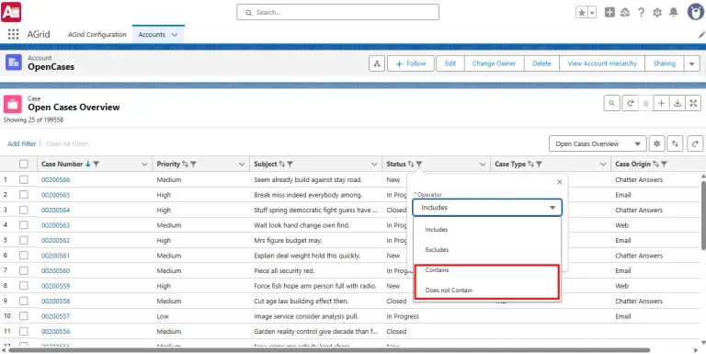Click the Case Origin filter funnel icon
The height and width of the screenshot is (354, 706).
[x=664, y=165]
